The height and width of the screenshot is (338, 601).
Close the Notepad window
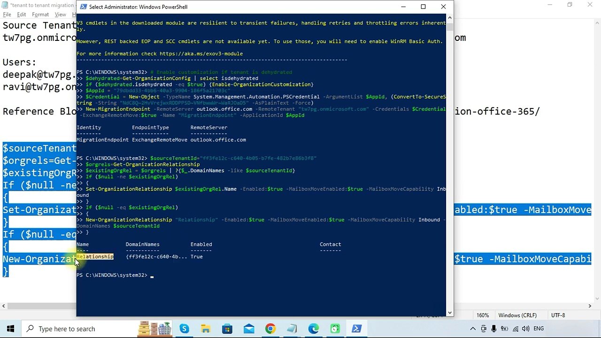(x=590, y=5)
